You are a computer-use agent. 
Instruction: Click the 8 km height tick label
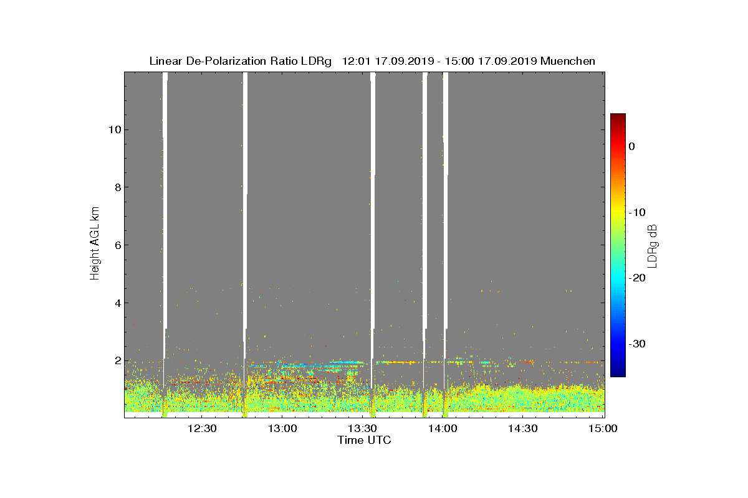point(117,187)
